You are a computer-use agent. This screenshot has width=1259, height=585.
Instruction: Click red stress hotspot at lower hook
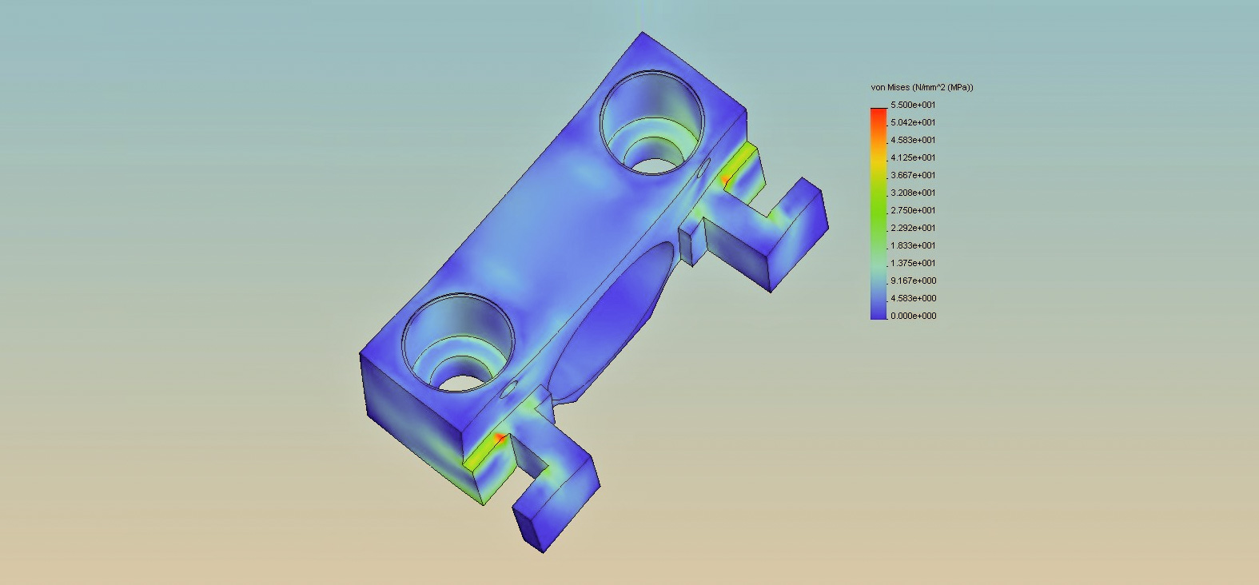pos(500,437)
